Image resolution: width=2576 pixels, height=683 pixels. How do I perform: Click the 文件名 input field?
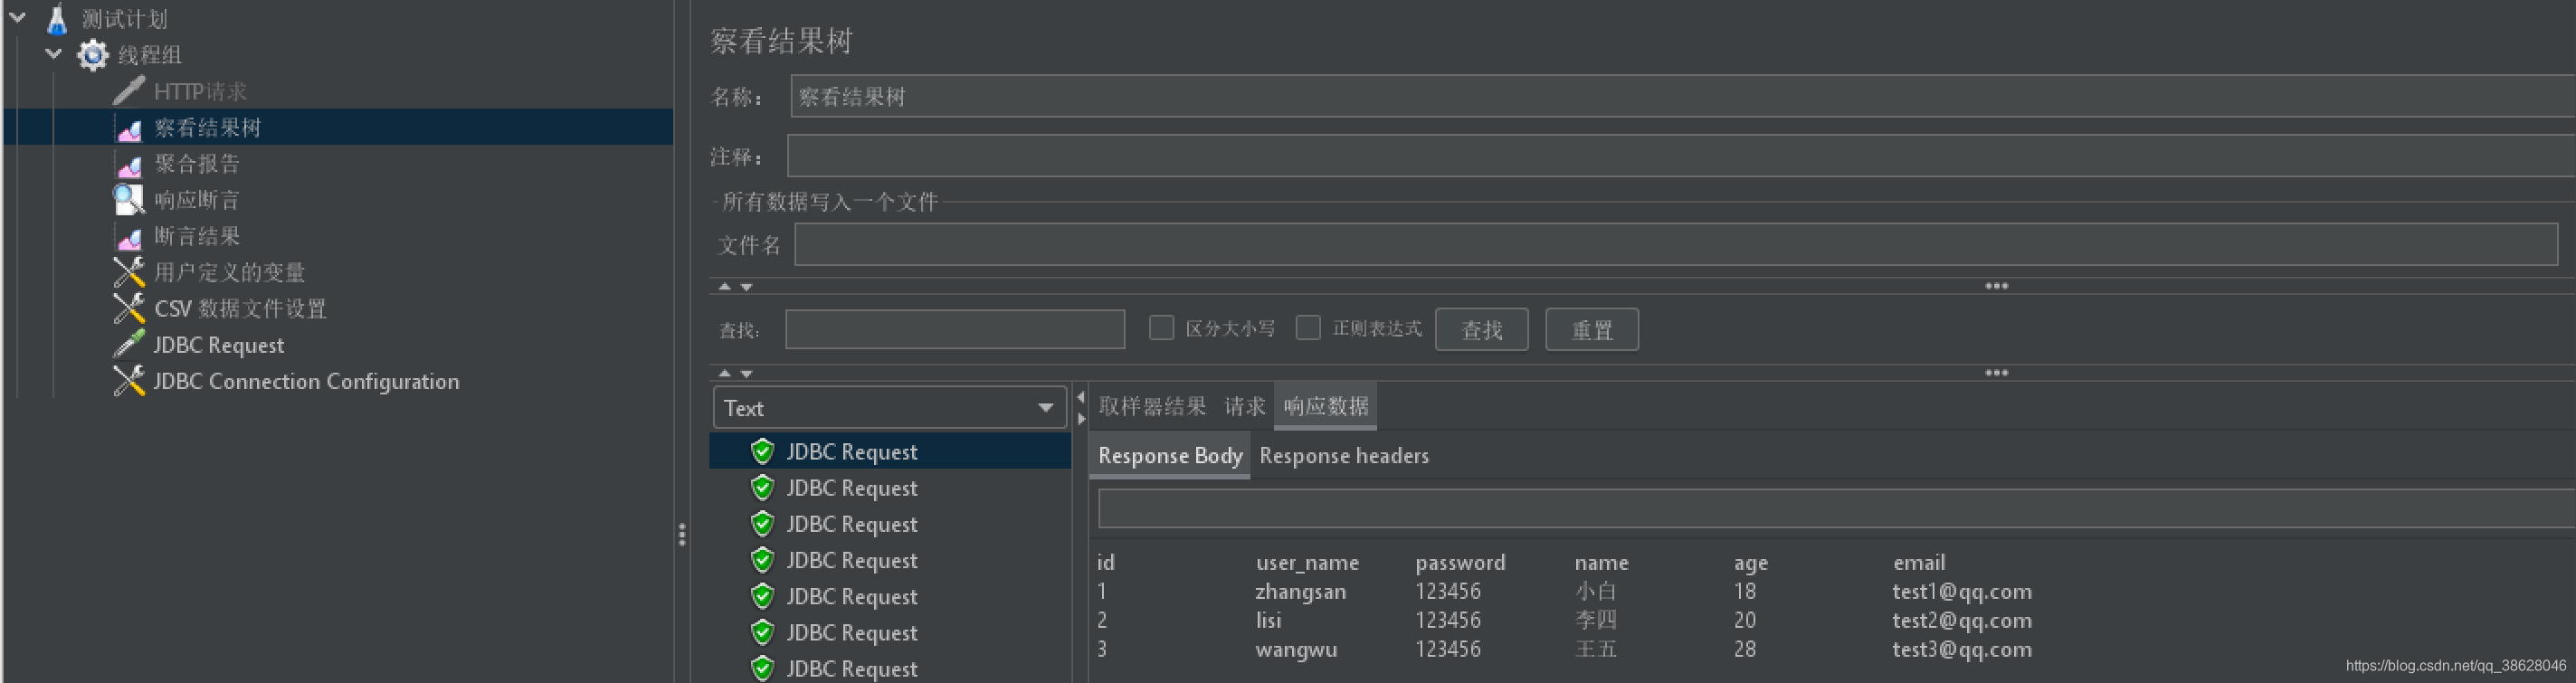click(1676, 245)
